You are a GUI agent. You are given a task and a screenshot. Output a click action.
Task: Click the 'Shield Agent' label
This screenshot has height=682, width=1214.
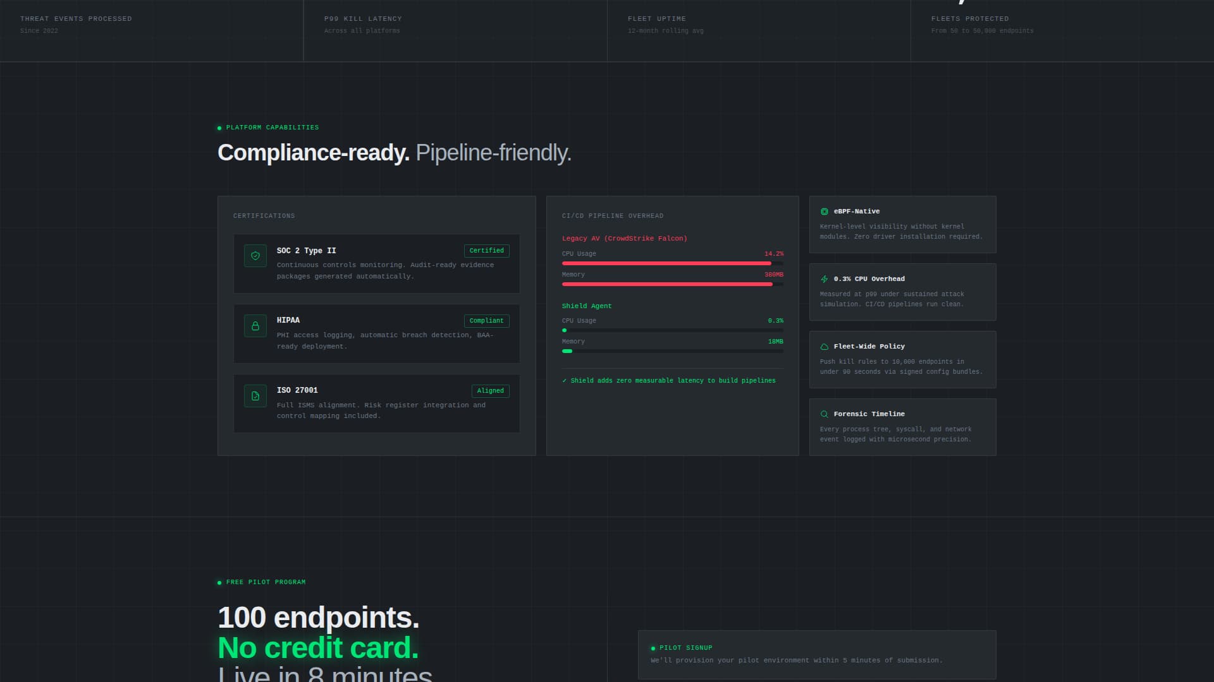[x=587, y=306]
